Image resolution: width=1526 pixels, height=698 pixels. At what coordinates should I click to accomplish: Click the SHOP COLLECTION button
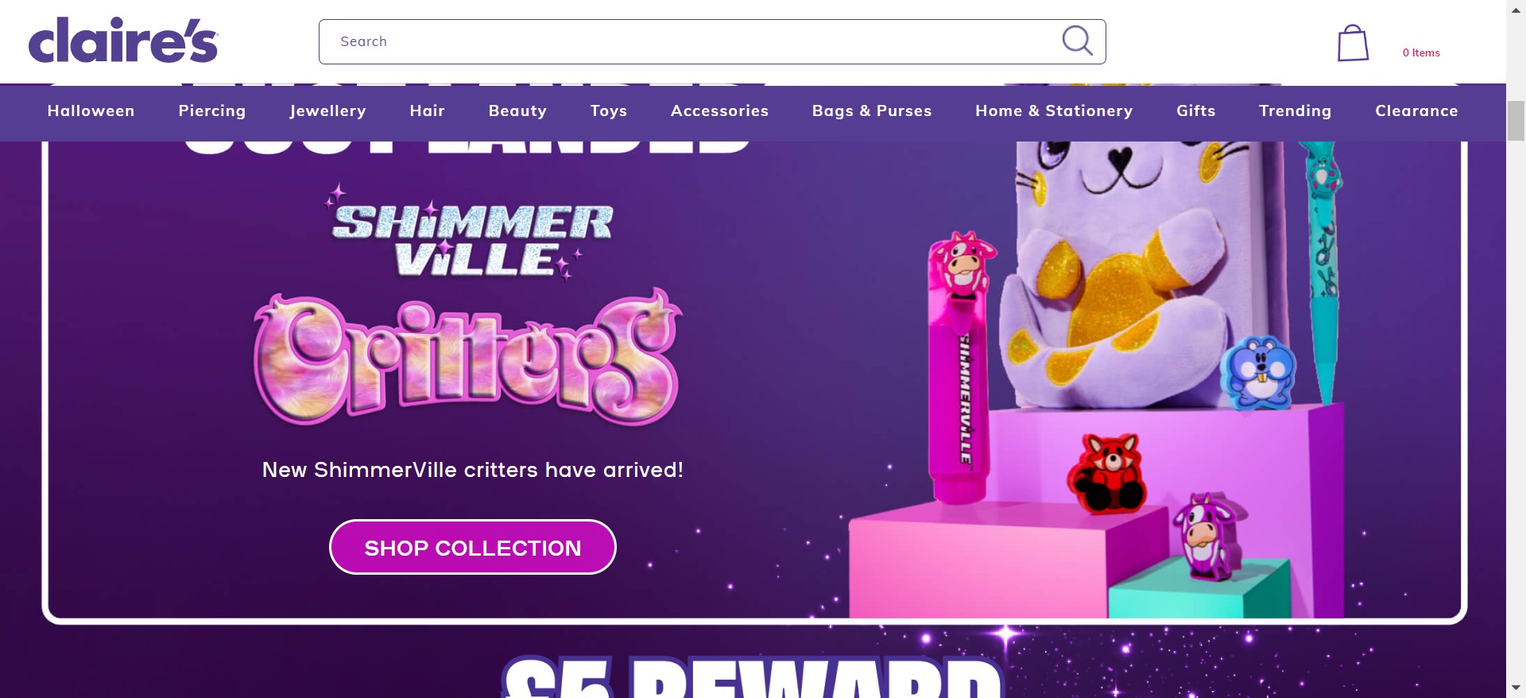point(473,547)
